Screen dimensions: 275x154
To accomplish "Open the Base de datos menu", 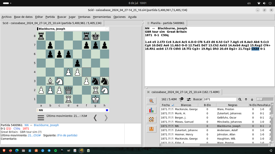I will tap(23, 17).
